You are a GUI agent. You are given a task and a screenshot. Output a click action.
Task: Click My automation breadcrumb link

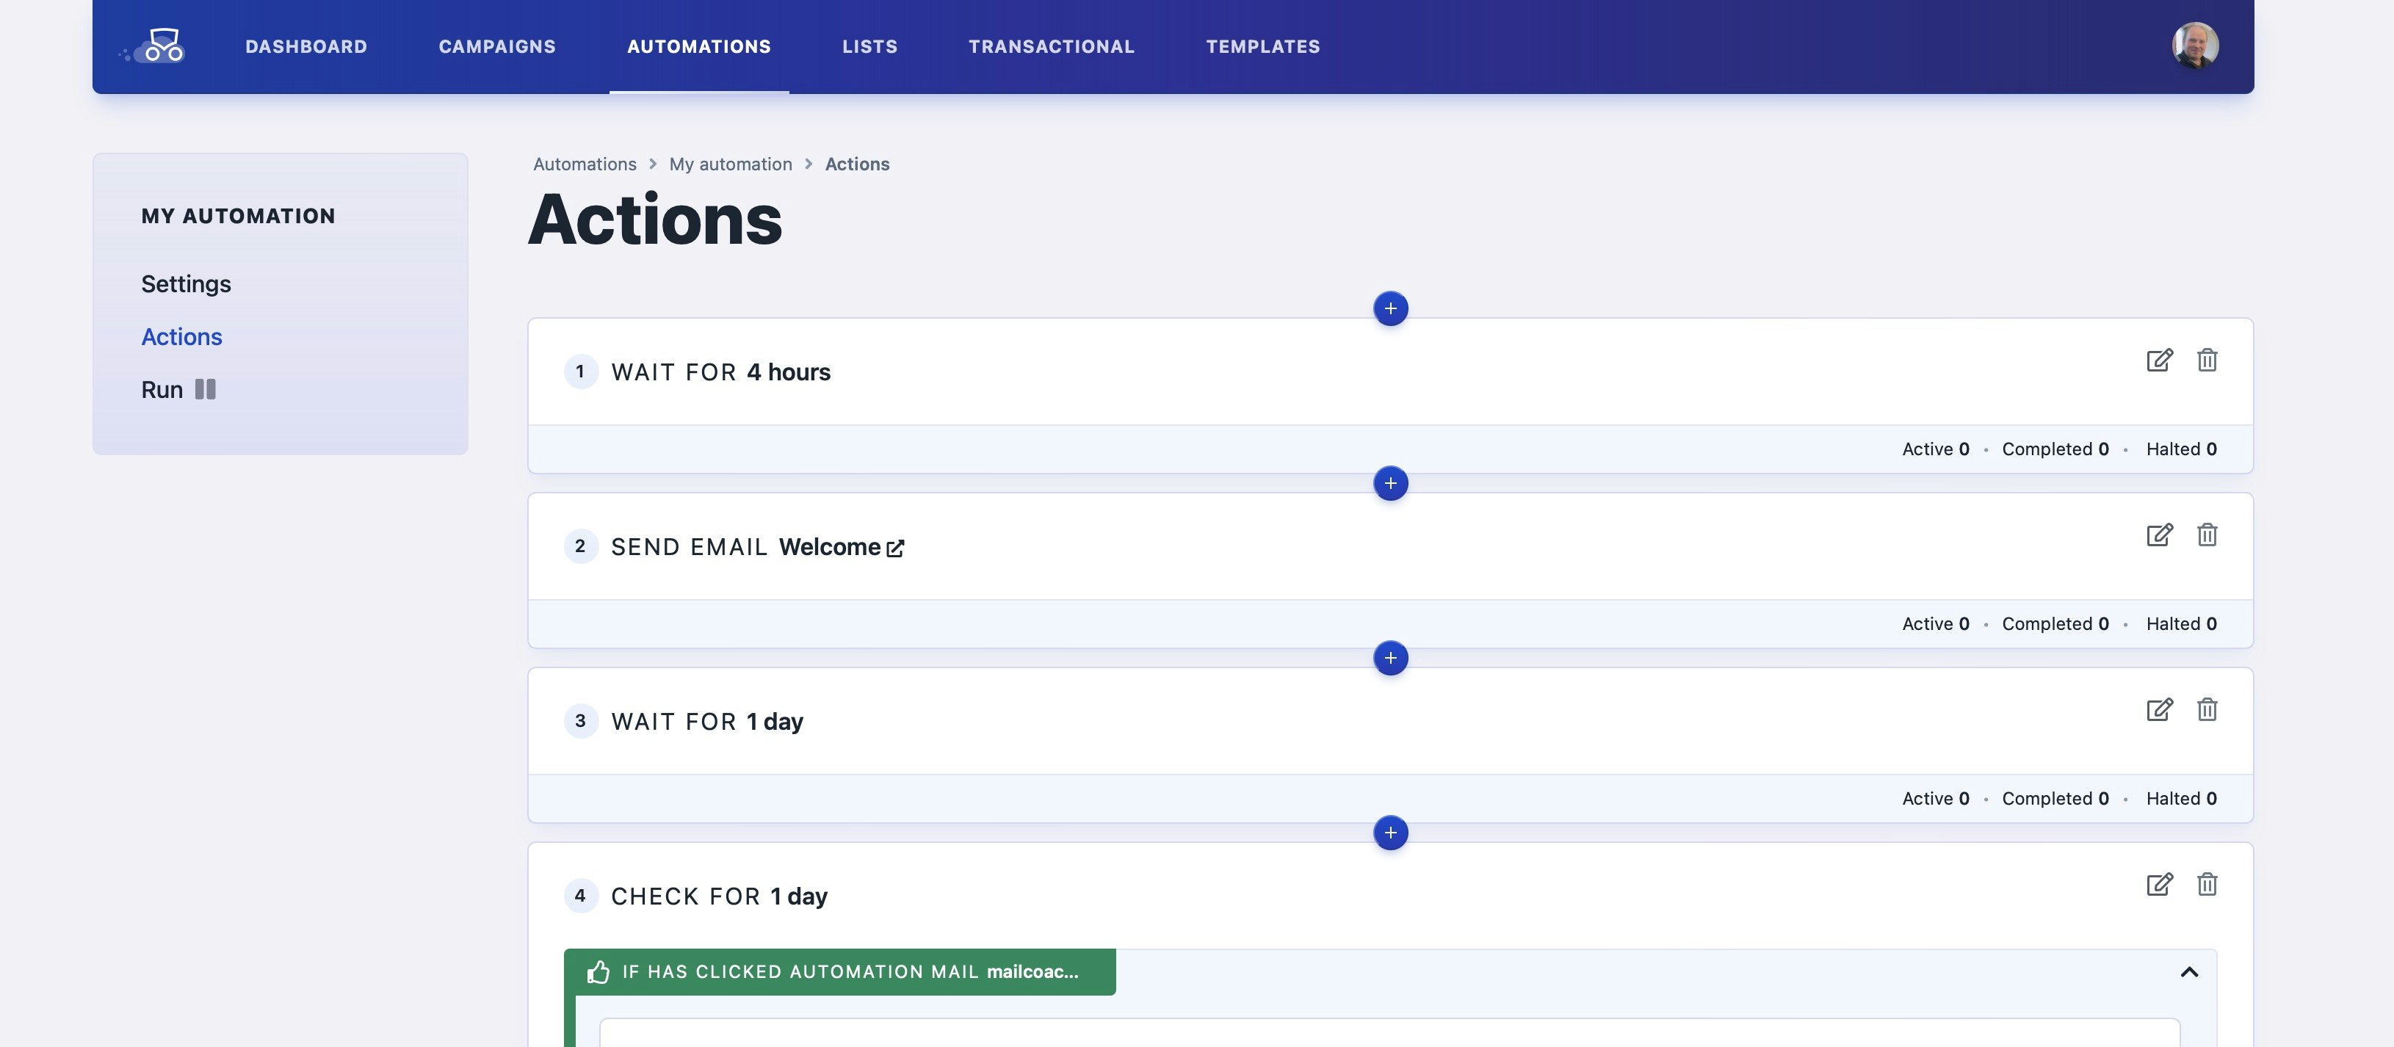(731, 164)
